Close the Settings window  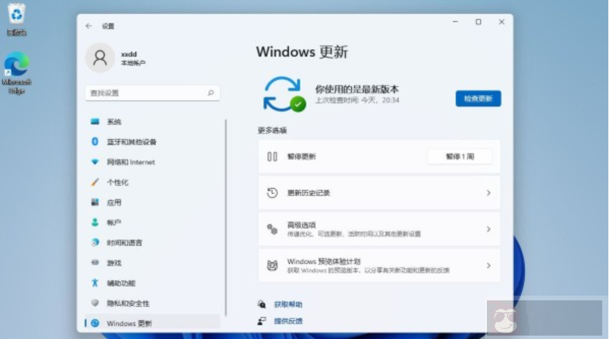click(x=501, y=22)
